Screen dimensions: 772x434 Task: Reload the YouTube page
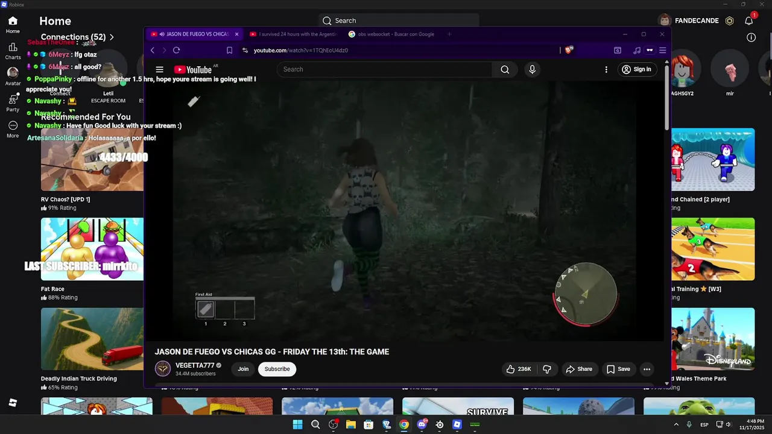point(176,51)
